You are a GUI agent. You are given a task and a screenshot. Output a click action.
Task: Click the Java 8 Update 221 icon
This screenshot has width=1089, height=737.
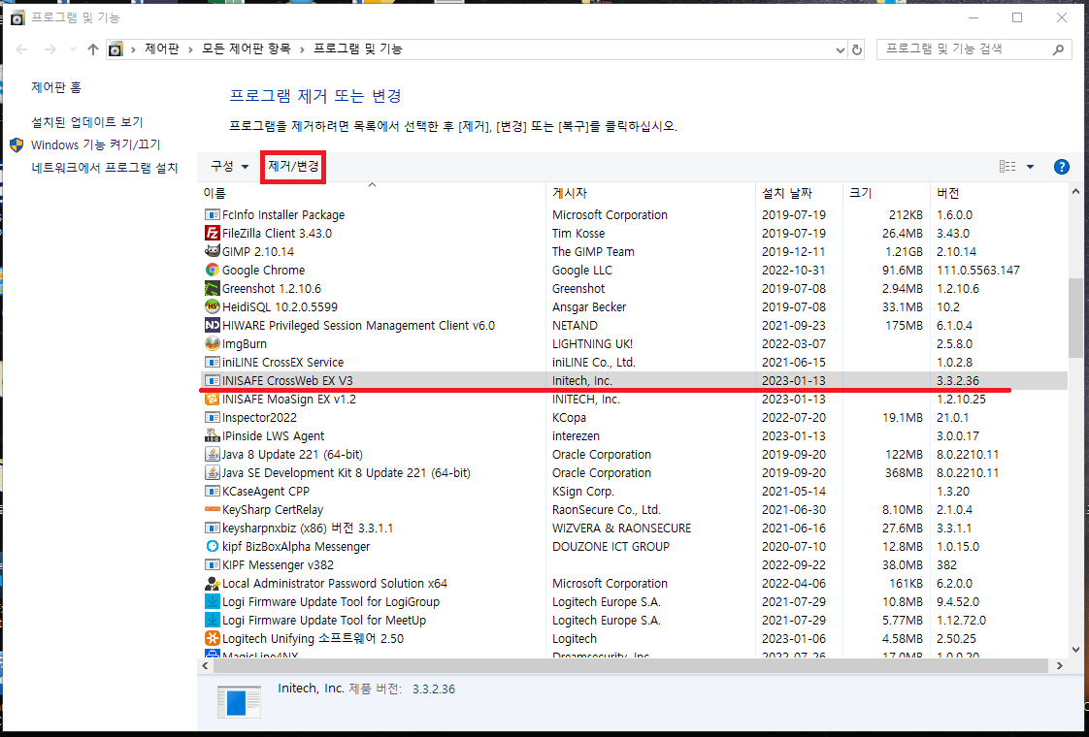point(213,454)
